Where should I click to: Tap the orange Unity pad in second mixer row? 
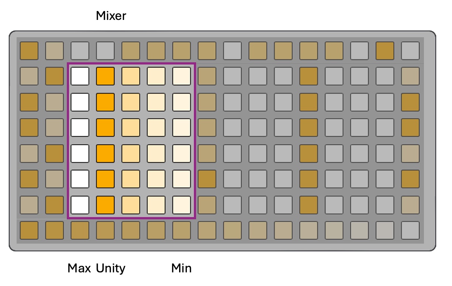click(x=106, y=102)
